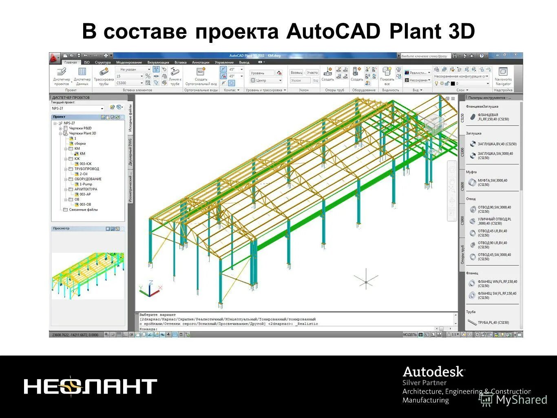Viewport: 557px width, 418px height.
Task: Select 003-ЮЖ drawing in project tree
Action: [x=83, y=164]
